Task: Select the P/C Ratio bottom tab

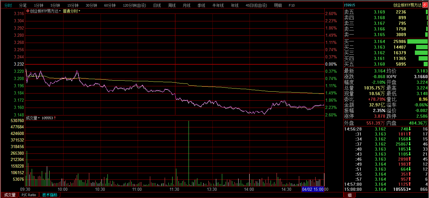Action: [x=29, y=195]
